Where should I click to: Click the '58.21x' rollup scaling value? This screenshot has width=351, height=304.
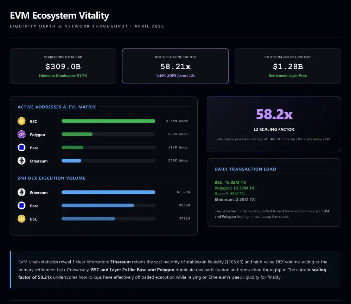175,67
